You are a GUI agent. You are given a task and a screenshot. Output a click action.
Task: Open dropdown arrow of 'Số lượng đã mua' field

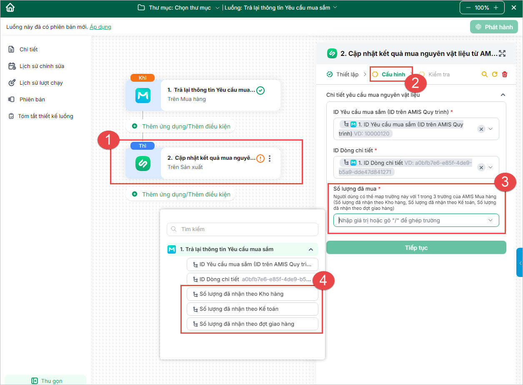point(490,220)
